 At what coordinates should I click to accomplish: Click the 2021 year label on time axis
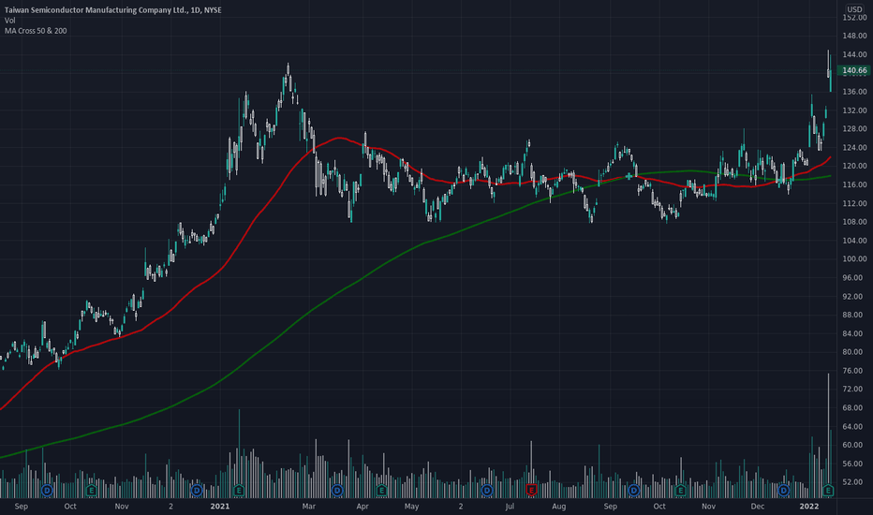click(220, 506)
